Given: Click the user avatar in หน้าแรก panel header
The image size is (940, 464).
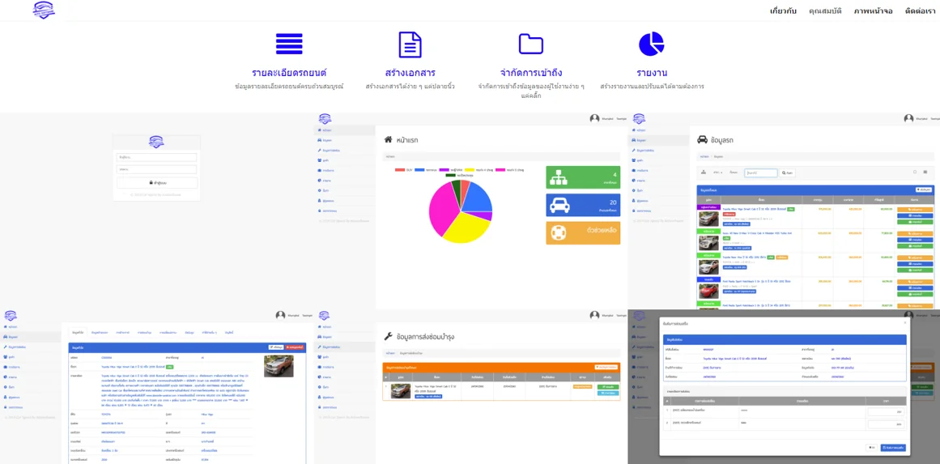Looking at the screenshot, I should [595, 119].
